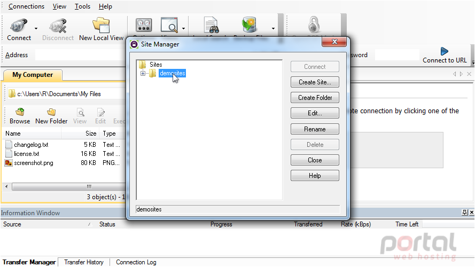Click the Connect plug icon in toolbar

(19, 26)
